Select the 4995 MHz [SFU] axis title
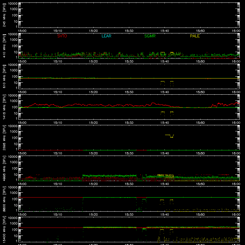Viewport: 245px width, 245px height. click(x=4, y=168)
